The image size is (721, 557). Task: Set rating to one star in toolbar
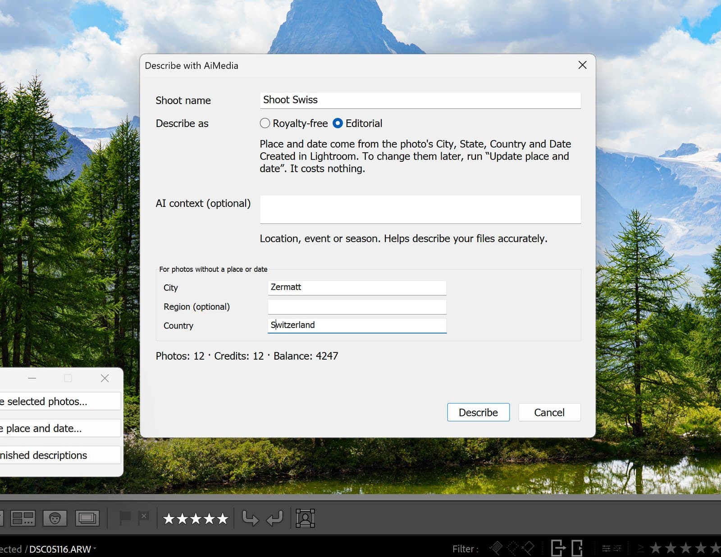169,519
